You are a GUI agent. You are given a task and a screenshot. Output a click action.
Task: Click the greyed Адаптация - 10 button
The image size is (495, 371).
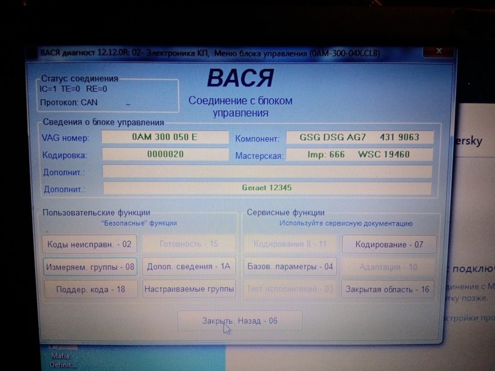(x=388, y=267)
